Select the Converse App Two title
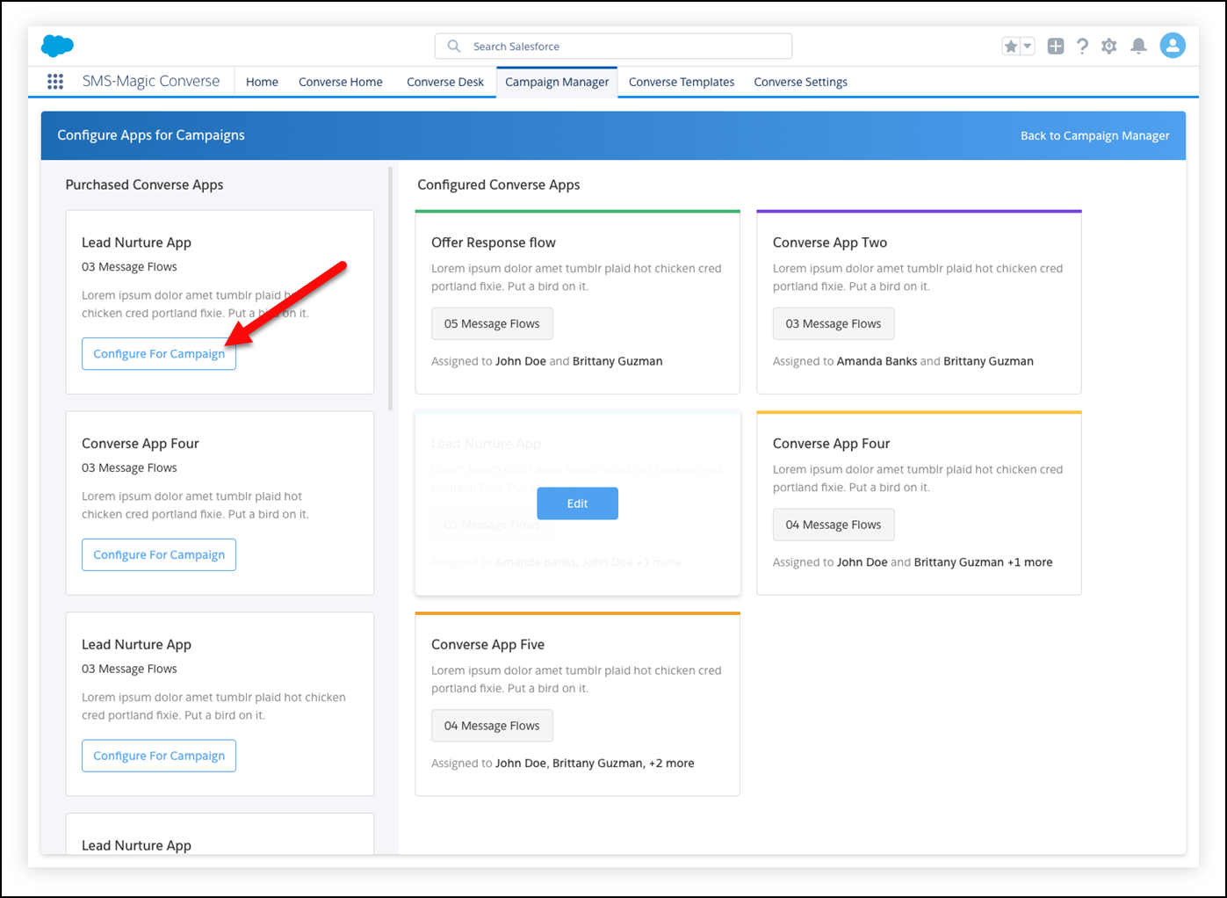1227x898 pixels. (x=830, y=243)
